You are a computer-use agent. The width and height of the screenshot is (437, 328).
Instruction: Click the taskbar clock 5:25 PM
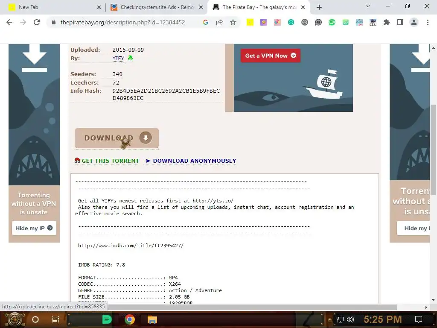383,319
